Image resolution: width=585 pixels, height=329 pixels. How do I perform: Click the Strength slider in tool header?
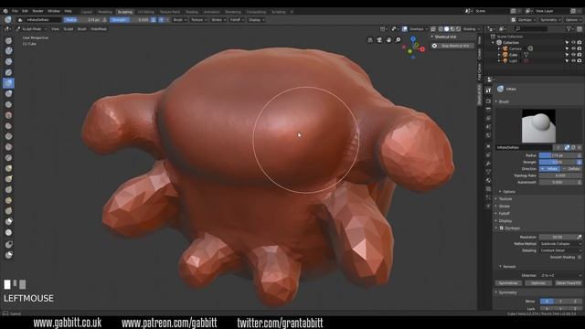[x=130, y=20]
